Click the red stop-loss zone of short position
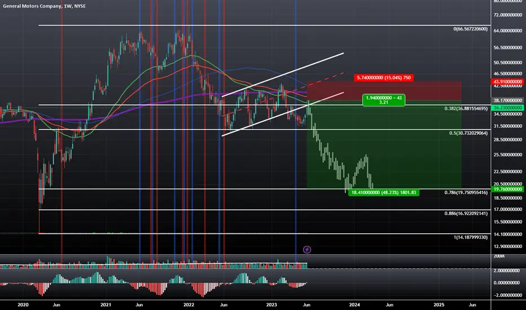 point(384,91)
